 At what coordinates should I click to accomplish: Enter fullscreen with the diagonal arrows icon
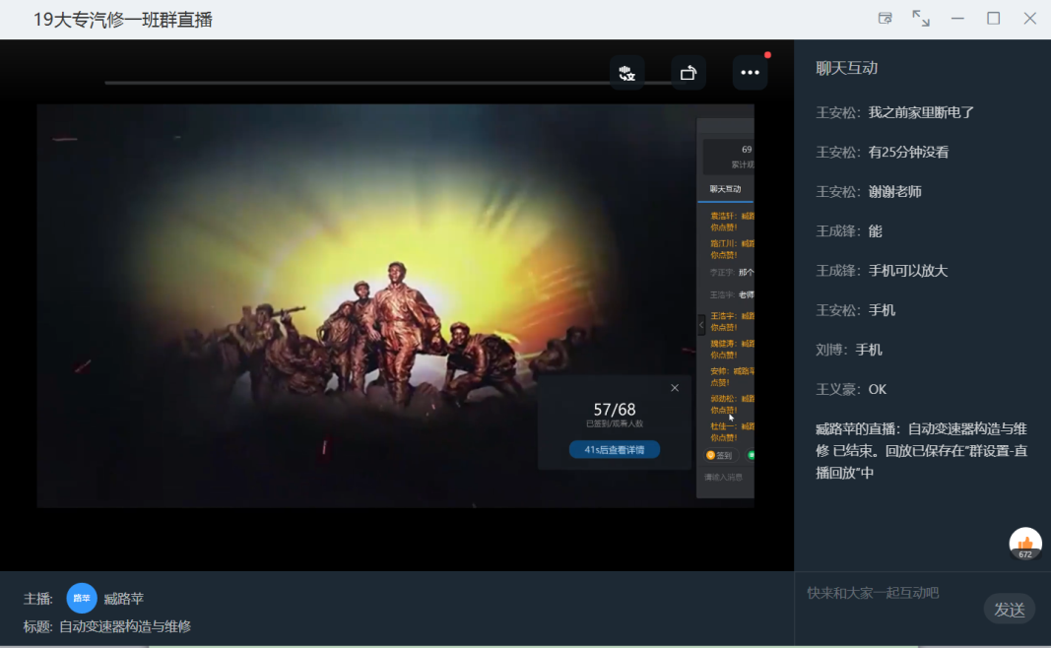[x=921, y=19]
